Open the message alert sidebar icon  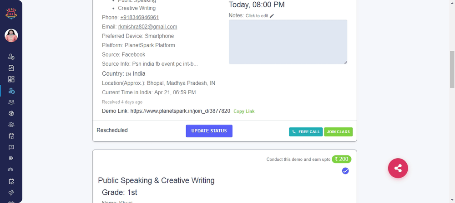(11, 147)
